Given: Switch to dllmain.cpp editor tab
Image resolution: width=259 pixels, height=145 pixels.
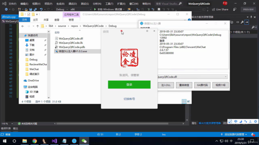Looking at the screenshot, I should pos(9,17).
